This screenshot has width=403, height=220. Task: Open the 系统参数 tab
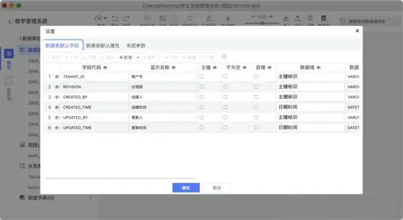point(136,46)
